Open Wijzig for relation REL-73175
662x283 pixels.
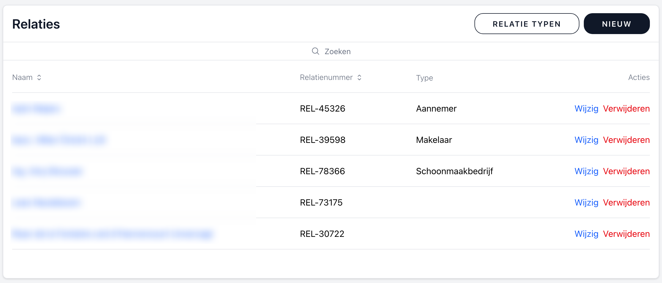(586, 202)
